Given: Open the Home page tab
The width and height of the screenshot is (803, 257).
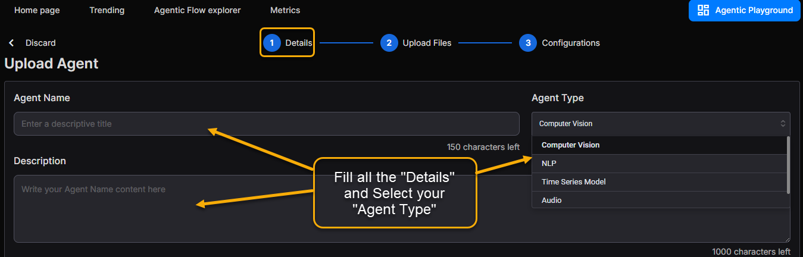Looking at the screenshot, I should [37, 10].
